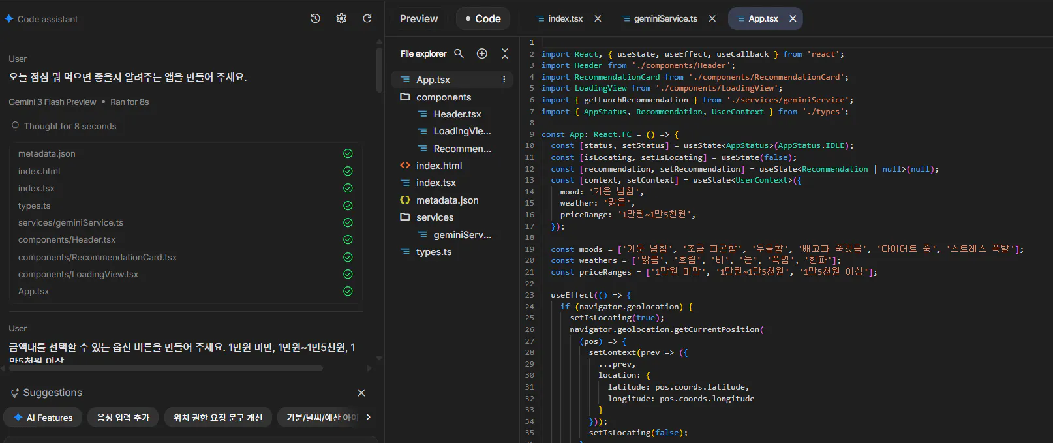Collapse the services folder
Image resolution: width=1053 pixels, height=443 pixels.
(x=435, y=217)
